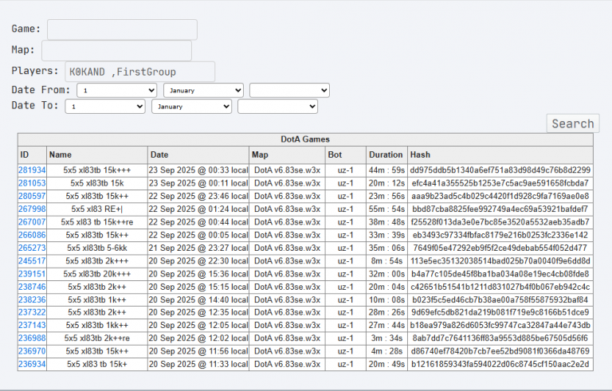The image size is (612, 391).
Task: Click duration 3m : 34s
Action: click(386, 338)
